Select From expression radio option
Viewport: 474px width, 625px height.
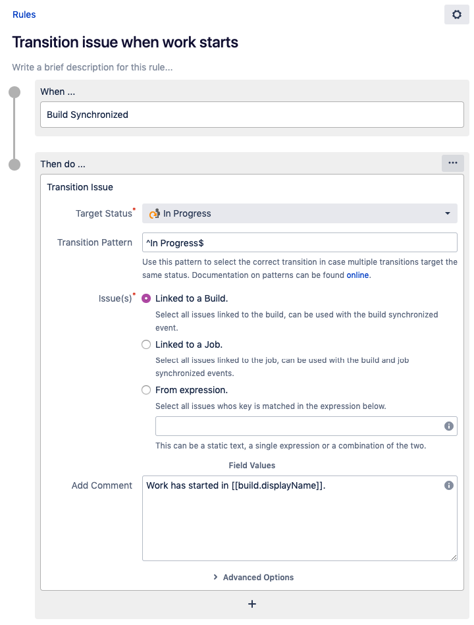click(x=146, y=390)
